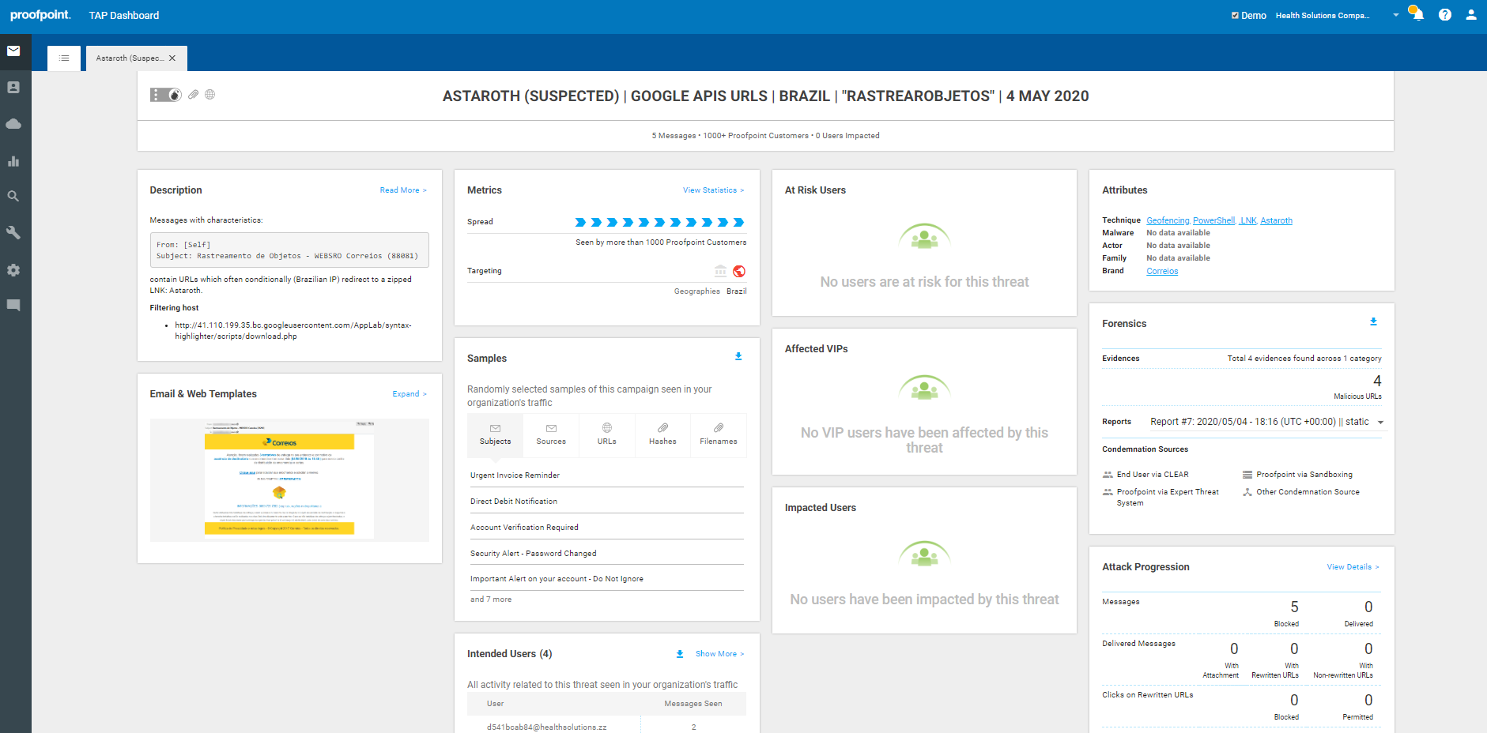This screenshot has height=733, width=1487.
Task: Click the Astaroth technique link
Action: coord(1276,221)
